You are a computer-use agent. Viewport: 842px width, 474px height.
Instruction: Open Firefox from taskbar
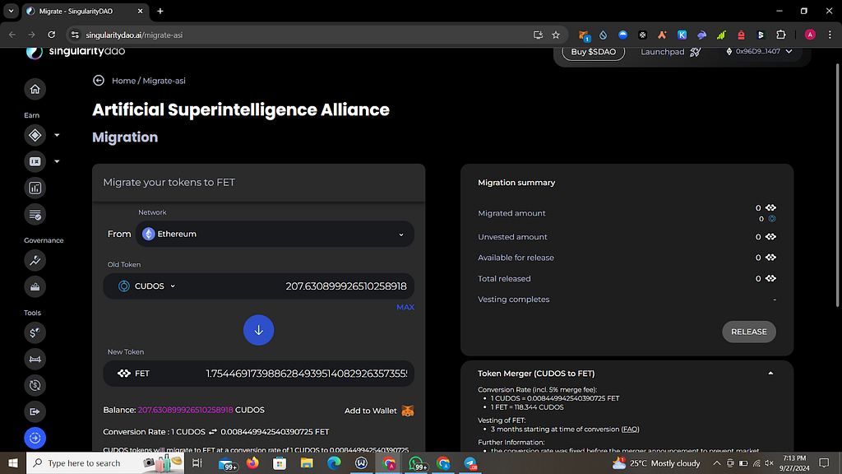[x=252, y=463]
